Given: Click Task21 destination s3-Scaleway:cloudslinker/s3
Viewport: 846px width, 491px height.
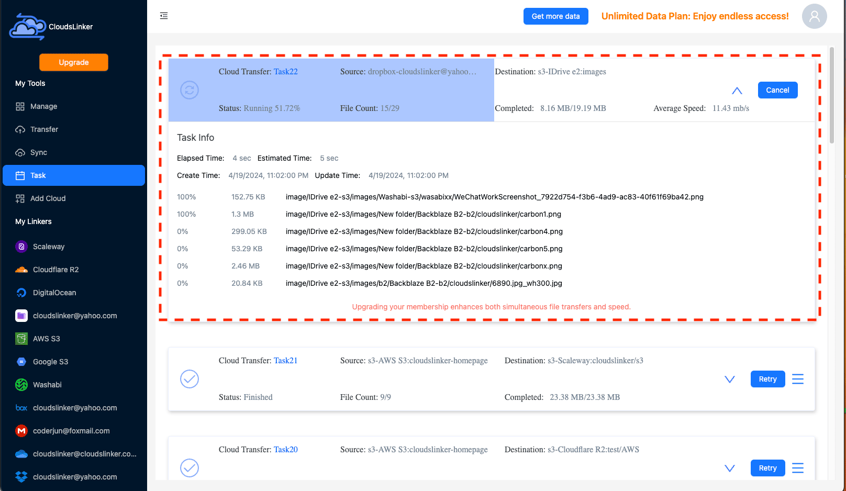Looking at the screenshot, I should [595, 361].
